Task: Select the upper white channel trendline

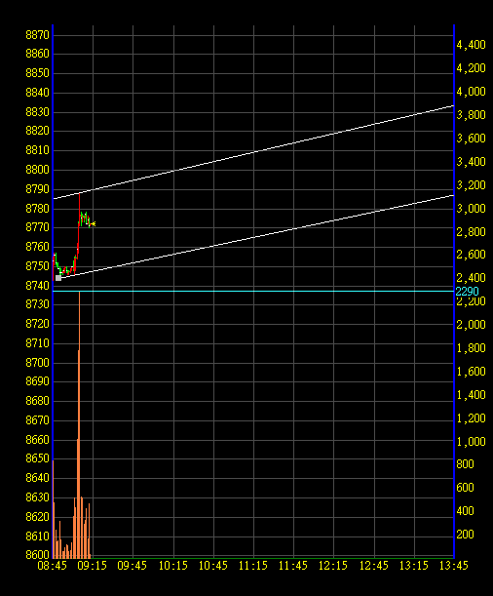Action: tap(253, 152)
